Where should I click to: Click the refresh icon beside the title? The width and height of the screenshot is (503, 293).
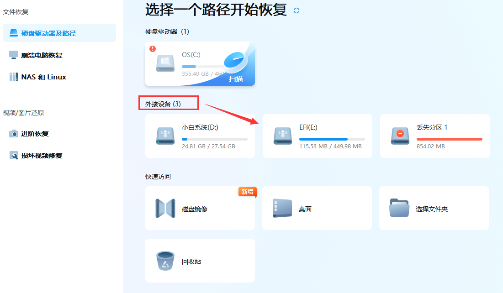tap(296, 10)
